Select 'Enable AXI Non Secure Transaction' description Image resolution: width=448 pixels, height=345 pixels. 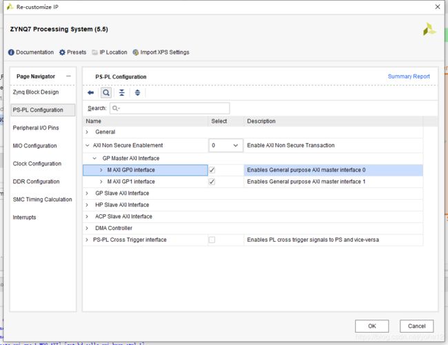(291, 145)
